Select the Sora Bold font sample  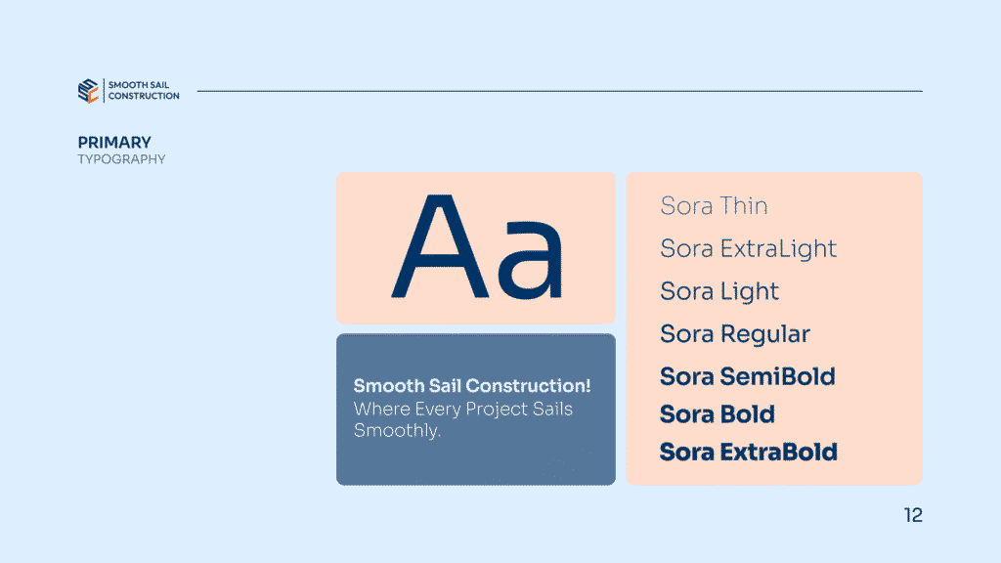[718, 414]
